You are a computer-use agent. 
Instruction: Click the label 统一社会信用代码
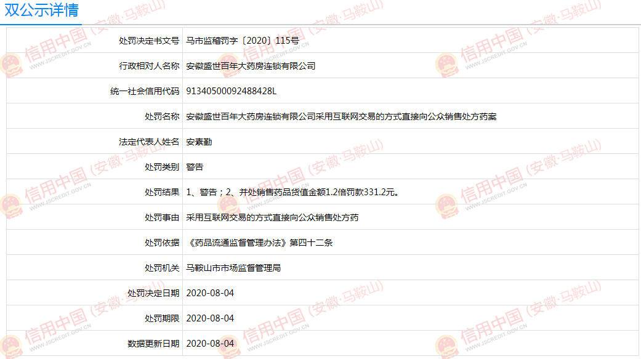[145, 91]
